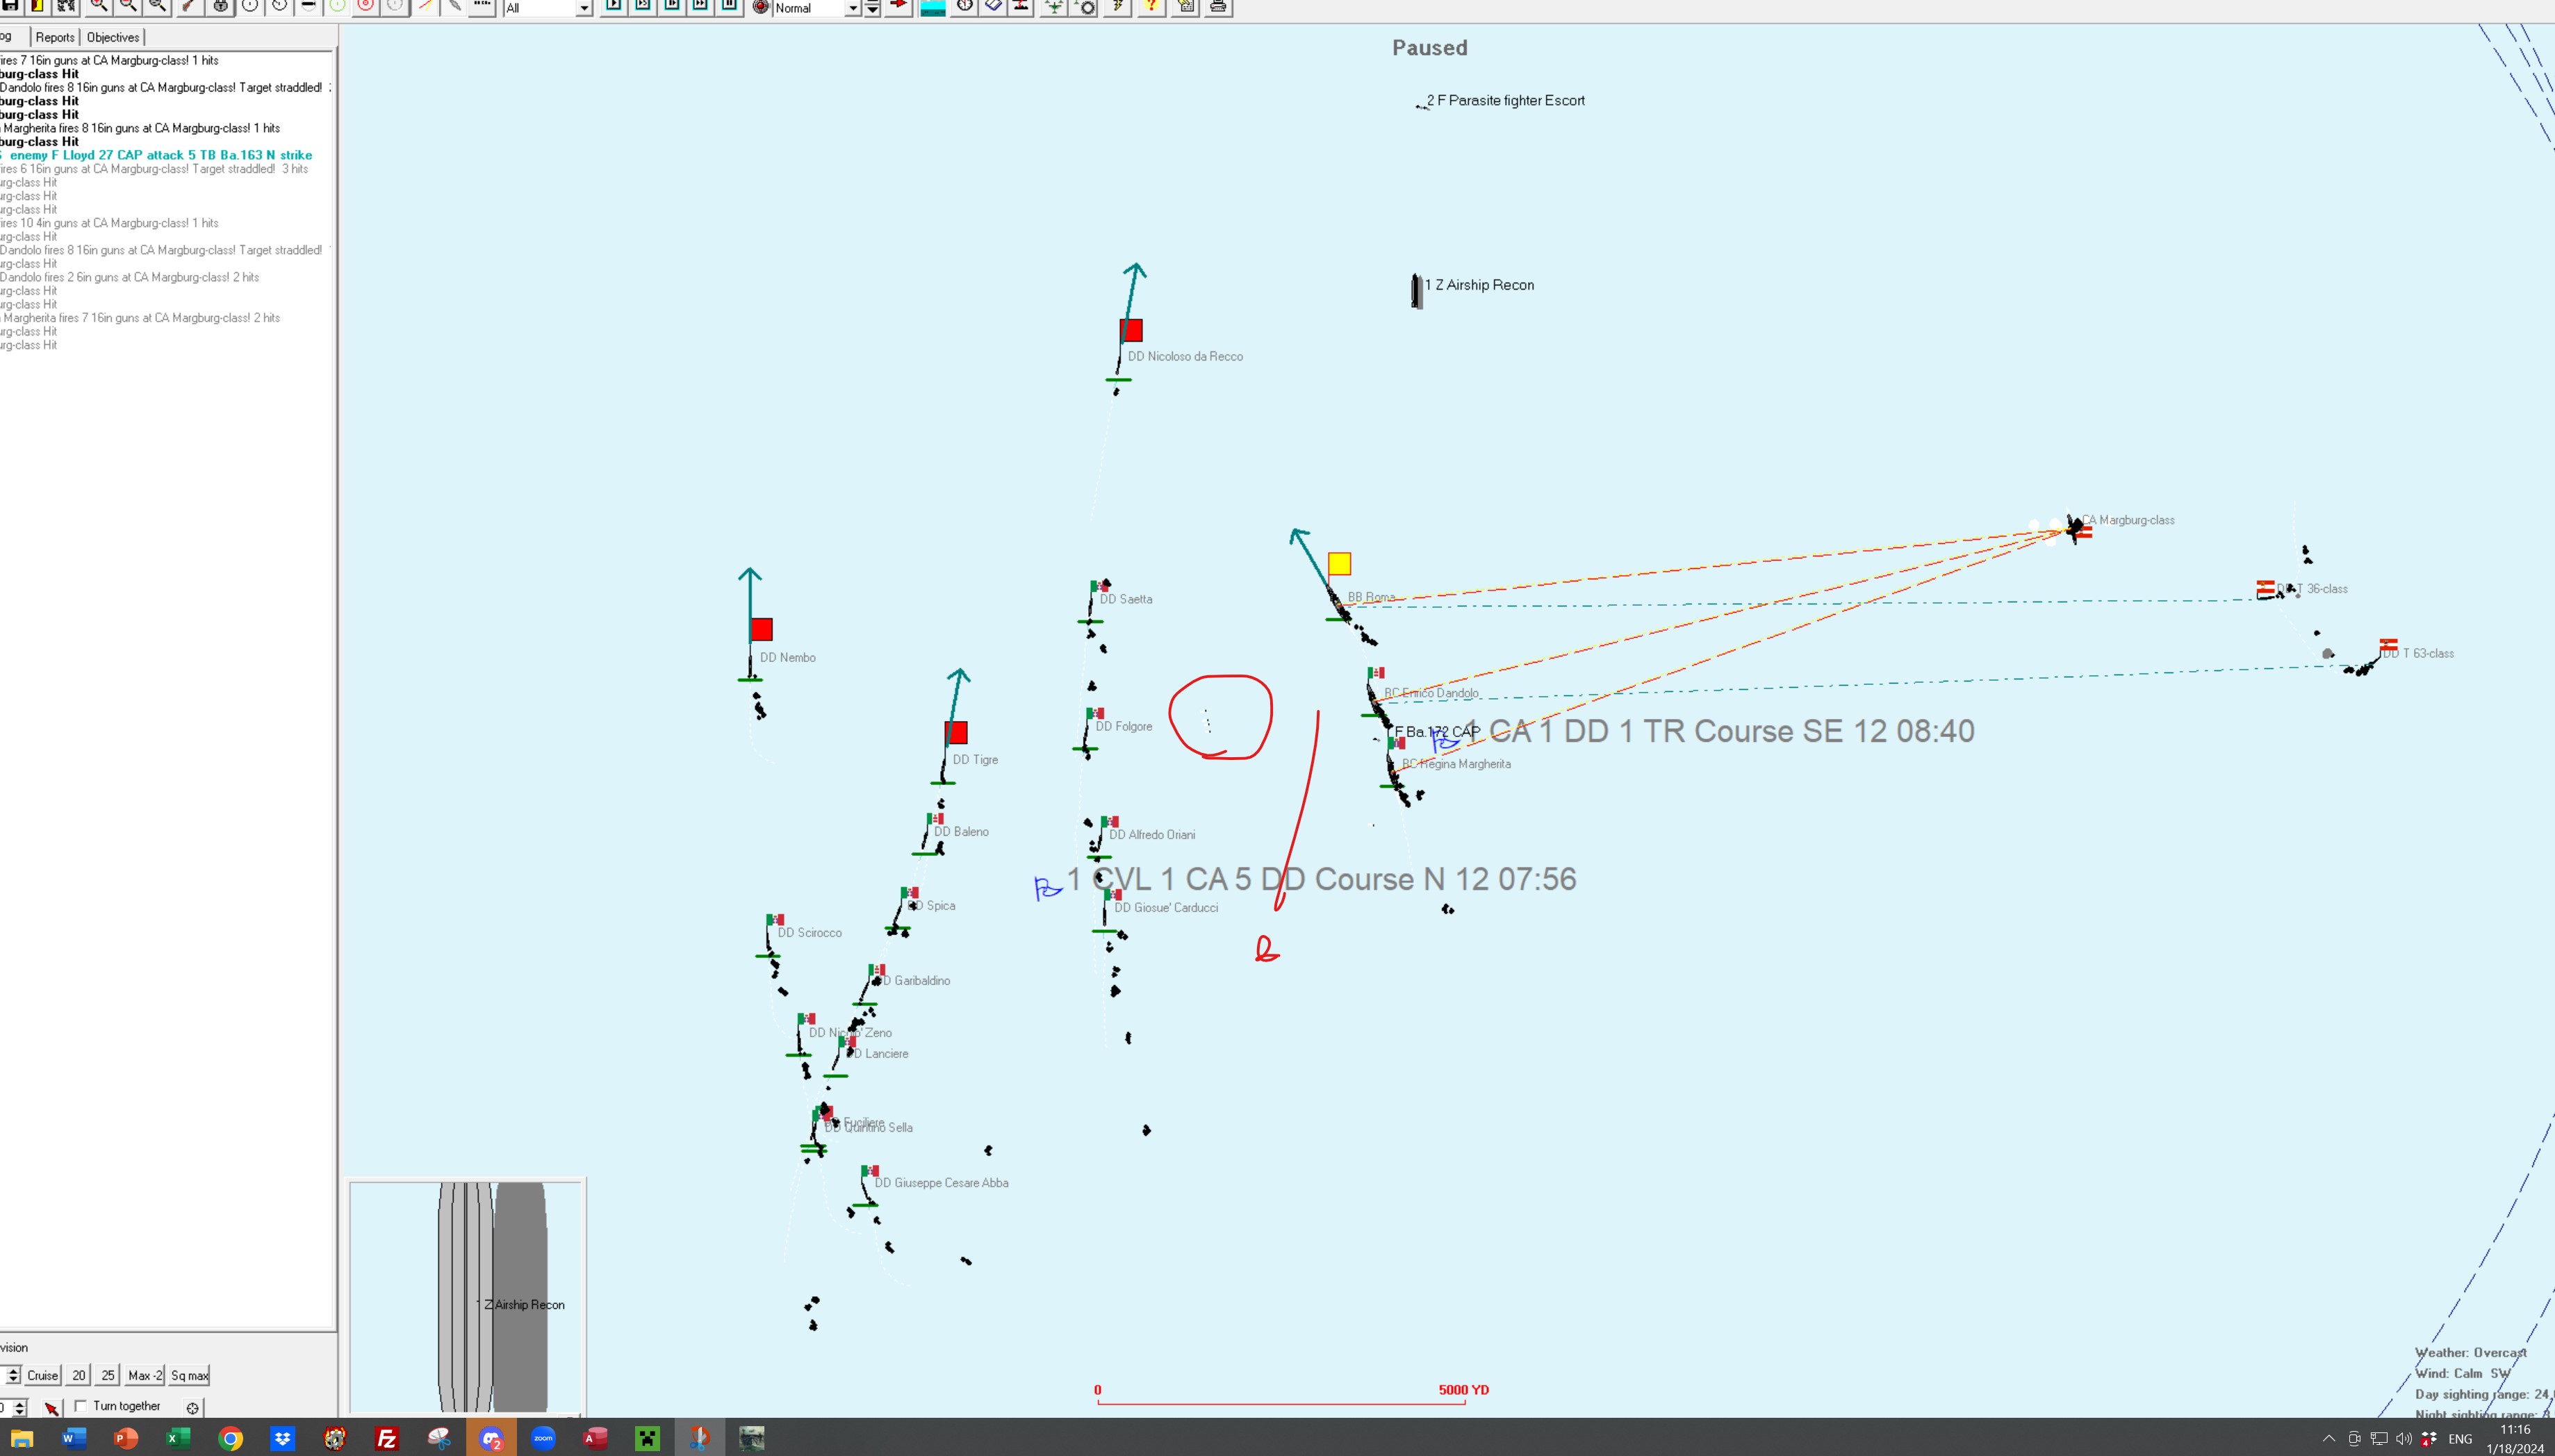This screenshot has width=2555, height=1456.
Task: Open Discord from the taskbar
Action: pyautogui.click(x=491, y=1438)
